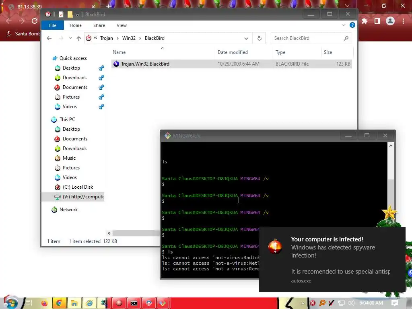This screenshot has height=309, width=412.
Task: Click the Chrome reload button
Action: point(35,21)
